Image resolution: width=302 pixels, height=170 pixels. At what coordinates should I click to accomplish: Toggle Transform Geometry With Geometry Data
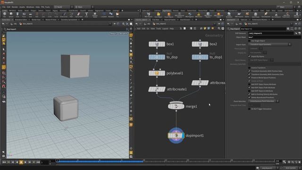[x=249, y=75]
